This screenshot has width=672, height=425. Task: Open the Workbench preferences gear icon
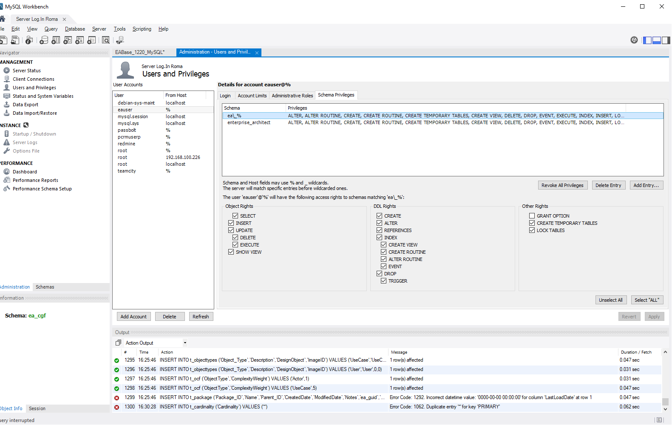click(634, 40)
